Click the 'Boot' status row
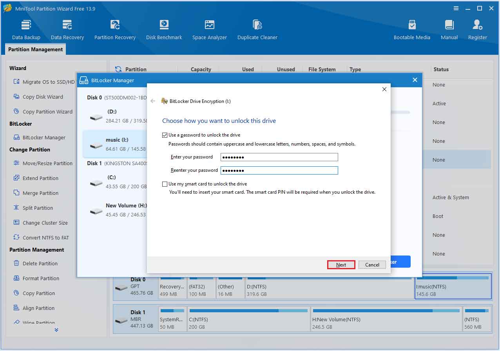 (x=438, y=216)
